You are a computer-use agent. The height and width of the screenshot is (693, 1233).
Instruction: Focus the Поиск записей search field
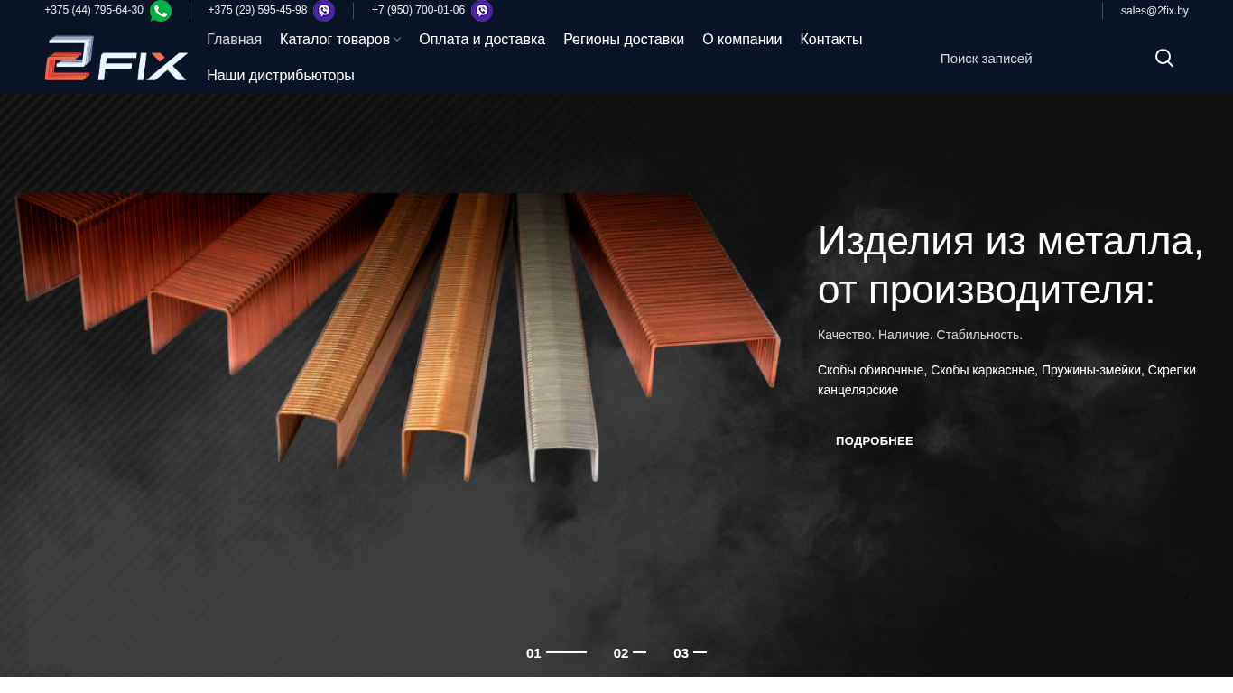click(x=1038, y=59)
